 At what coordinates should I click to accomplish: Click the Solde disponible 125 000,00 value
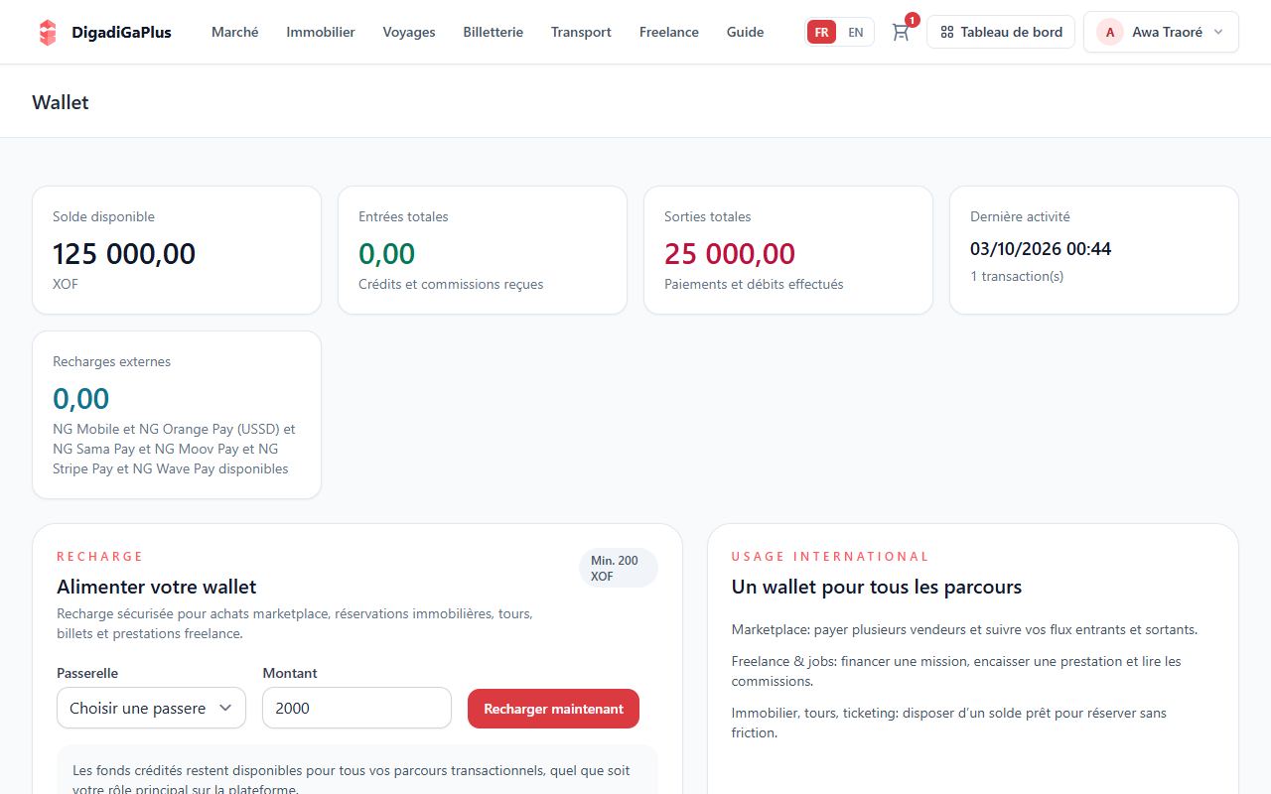pyautogui.click(x=124, y=254)
